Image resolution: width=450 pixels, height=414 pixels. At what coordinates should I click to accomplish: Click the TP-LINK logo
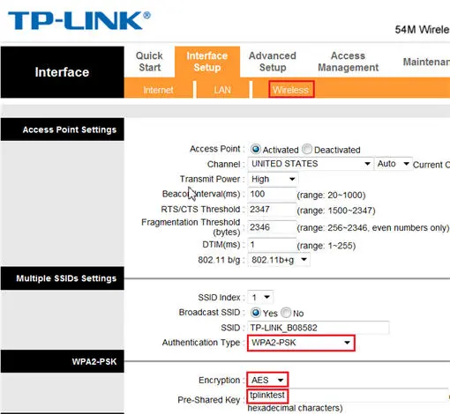pos(79,20)
